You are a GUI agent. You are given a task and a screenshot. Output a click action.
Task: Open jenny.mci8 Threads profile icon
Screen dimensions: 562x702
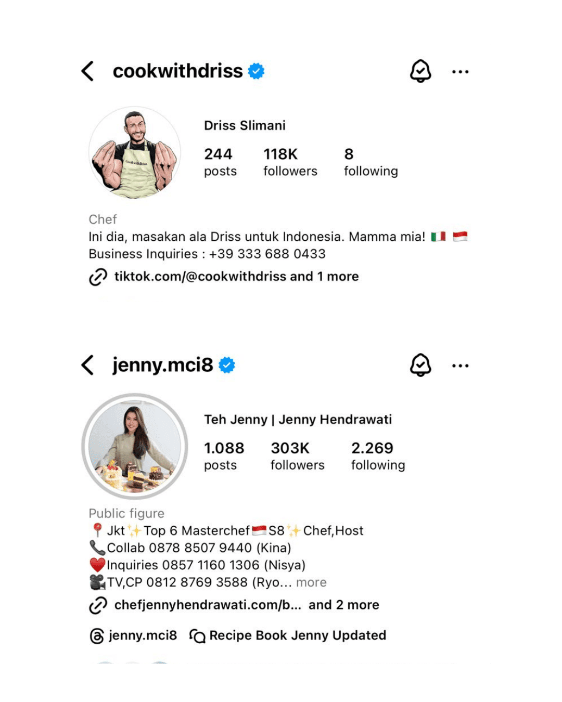pyautogui.click(x=97, y=635)
